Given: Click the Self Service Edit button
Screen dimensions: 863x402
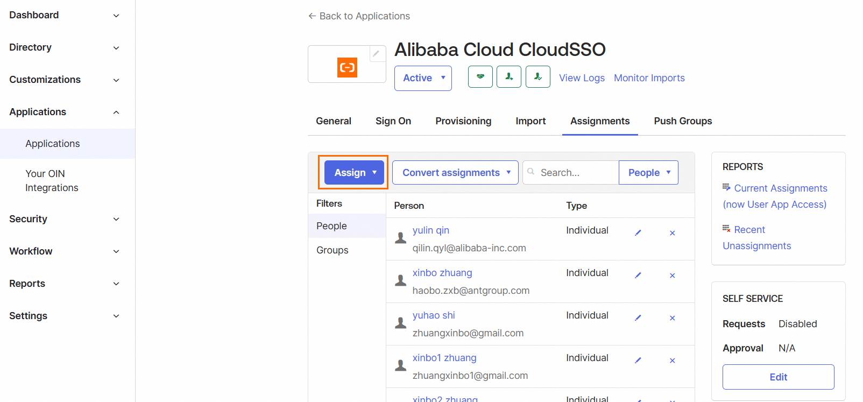Looking at the screenshot, I should coord(778,377).
